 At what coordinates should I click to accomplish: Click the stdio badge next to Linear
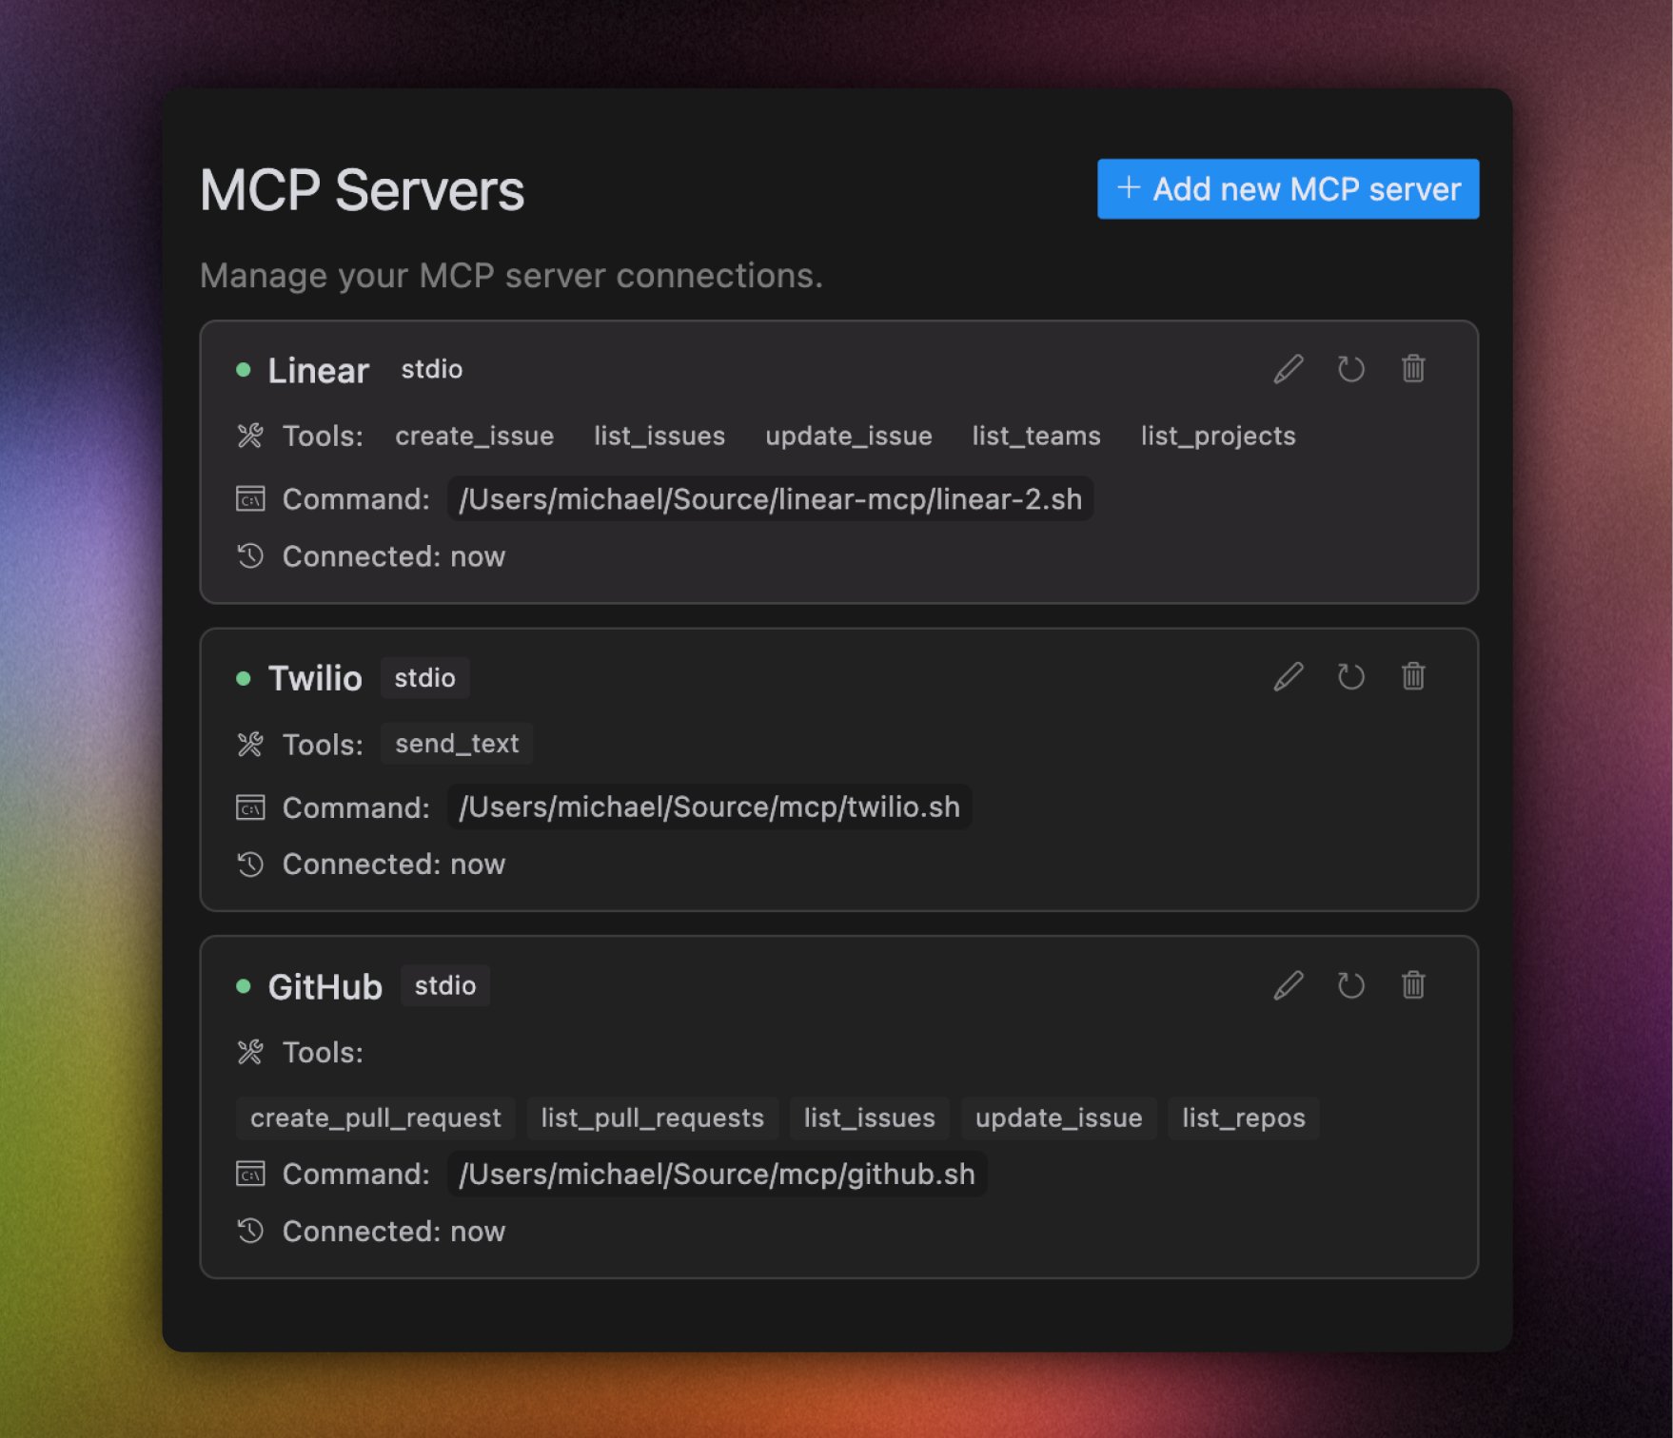click(x=432, y=369)
